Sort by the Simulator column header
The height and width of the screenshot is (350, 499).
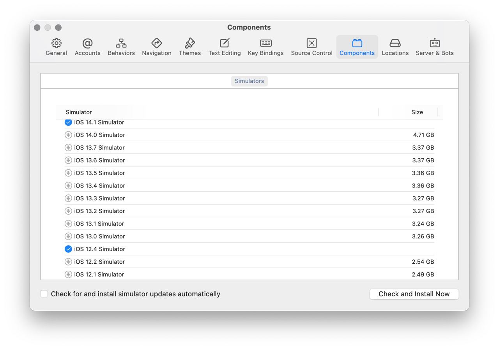79,112
